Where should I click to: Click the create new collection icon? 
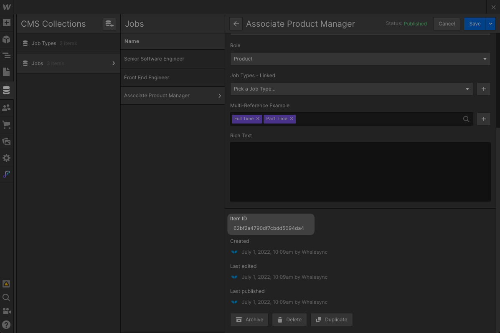pos(109,24)
